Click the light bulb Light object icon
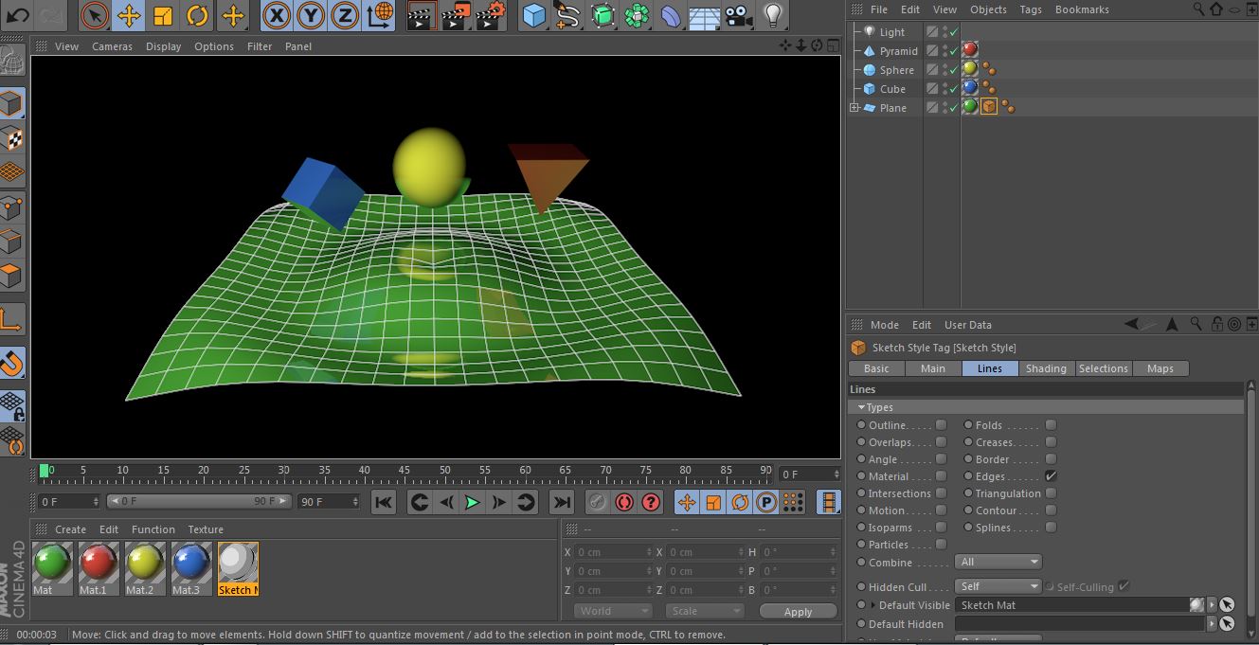The width and height of the screenshot is (1259, 645). [774, 15]
